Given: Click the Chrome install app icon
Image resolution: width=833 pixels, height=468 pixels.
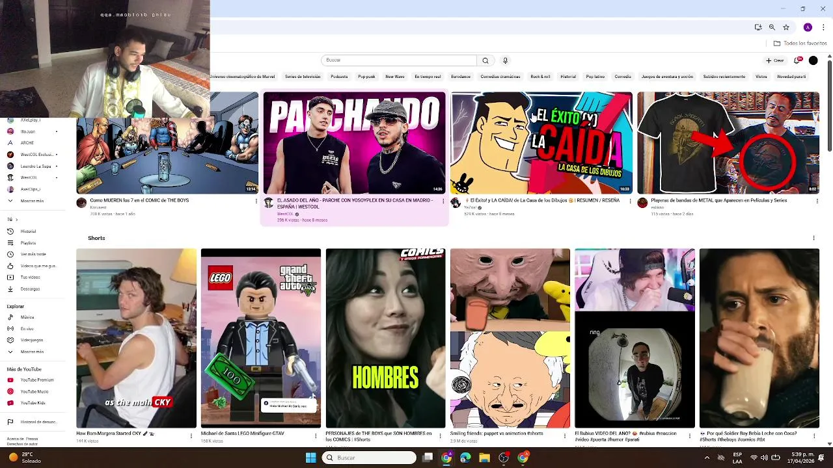Looking at the screenshot, I should [758, 27].
